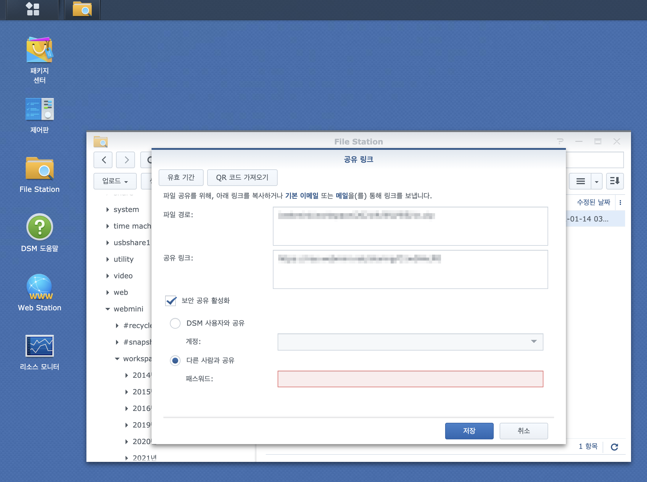
Task: Open the Control Panel desktop icon
Action: tap(39, 110)
